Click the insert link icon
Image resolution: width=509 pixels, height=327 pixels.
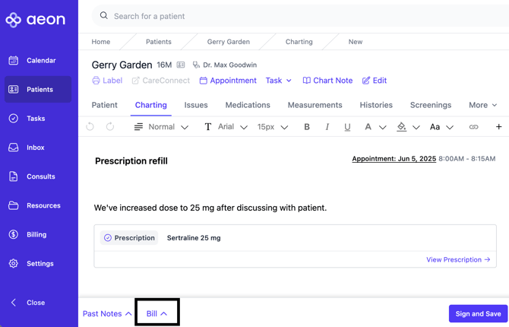point(473,127)
